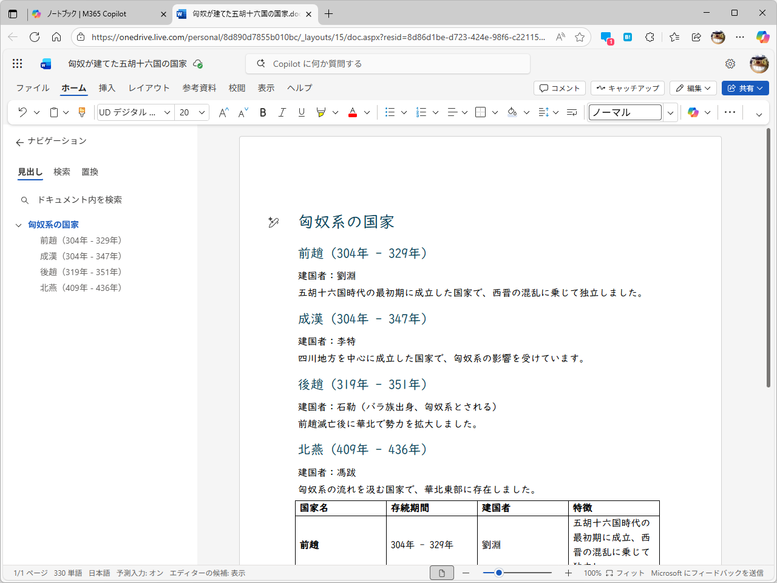Viewport: 777px width, 583px height.
Task: Adjust the zoom slider
Action: click(499, 572)
